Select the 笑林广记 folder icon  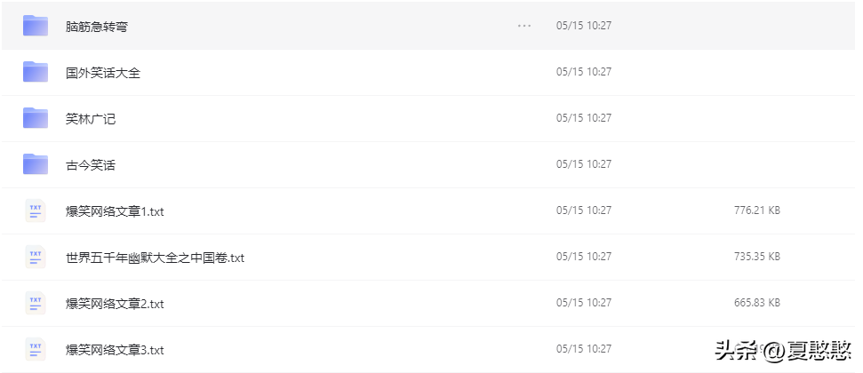pos(36,118)
